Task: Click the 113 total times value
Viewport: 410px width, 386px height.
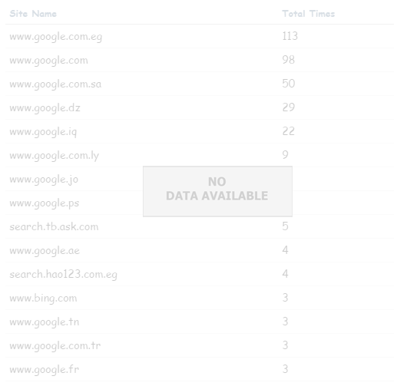Action: pyautogui.click(x=290, y=36)
